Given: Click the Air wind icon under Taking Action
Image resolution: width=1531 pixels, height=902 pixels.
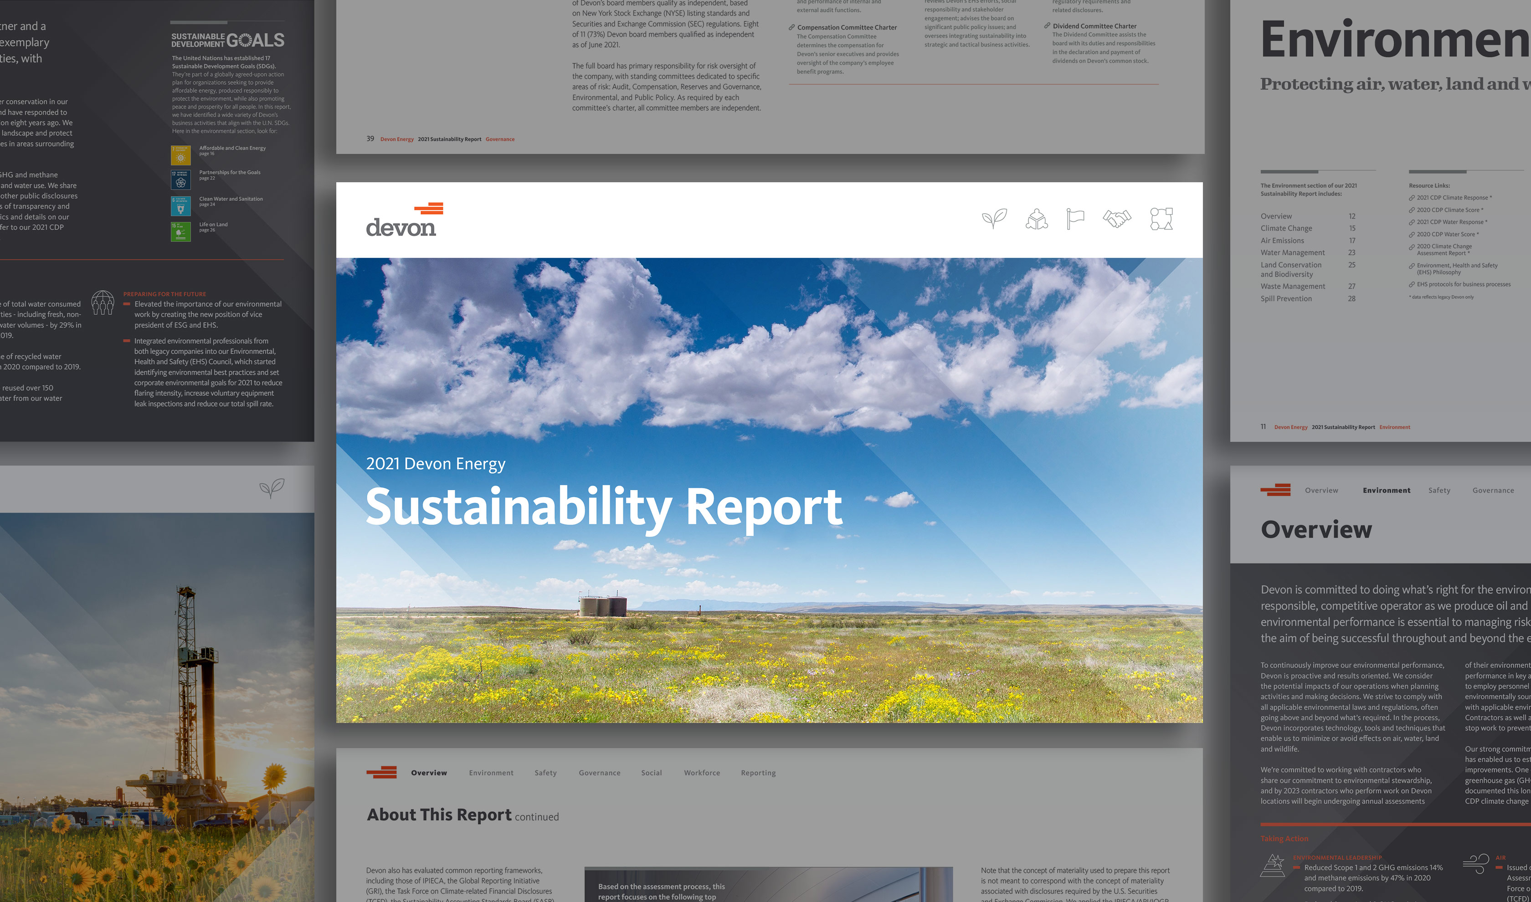Looking at the screenshot, I should (1476, 864).
